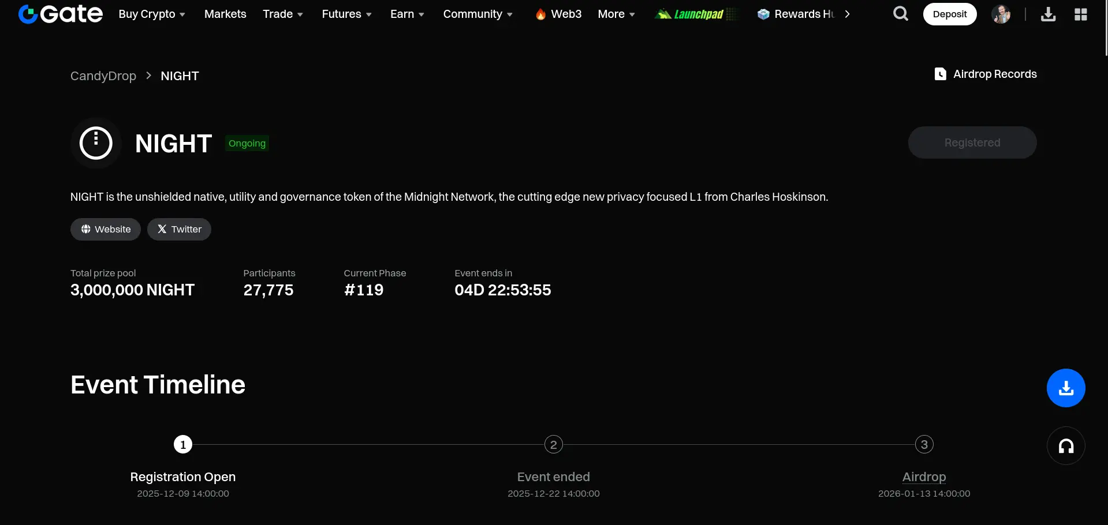Viewport: 1108px width, 525px height.
Task: Click the Event ends in label
Action: pyautogui.click(x=483, y=273)
